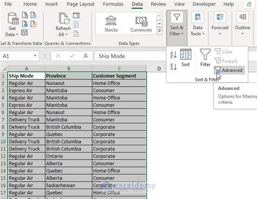The height and width of the screenshot is (199, 257).
Task: Click the Select All corner button
Action: 4,68
